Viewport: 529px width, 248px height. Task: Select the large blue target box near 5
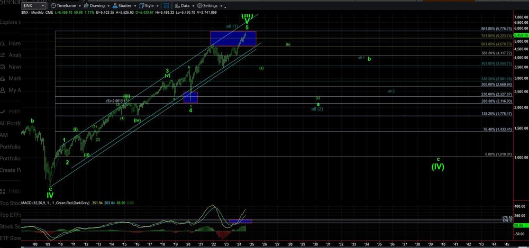(233, 39)
